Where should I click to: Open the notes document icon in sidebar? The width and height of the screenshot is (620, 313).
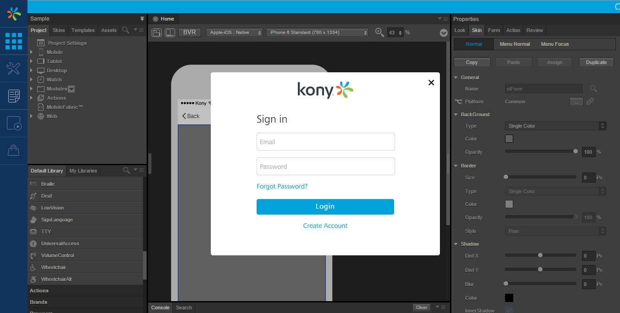14,96
